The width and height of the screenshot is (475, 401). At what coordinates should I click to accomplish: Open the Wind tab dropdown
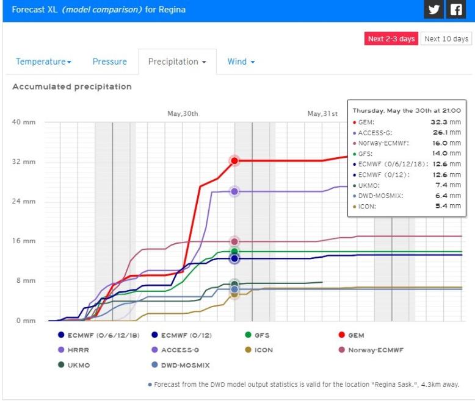[x=241, y=62]
